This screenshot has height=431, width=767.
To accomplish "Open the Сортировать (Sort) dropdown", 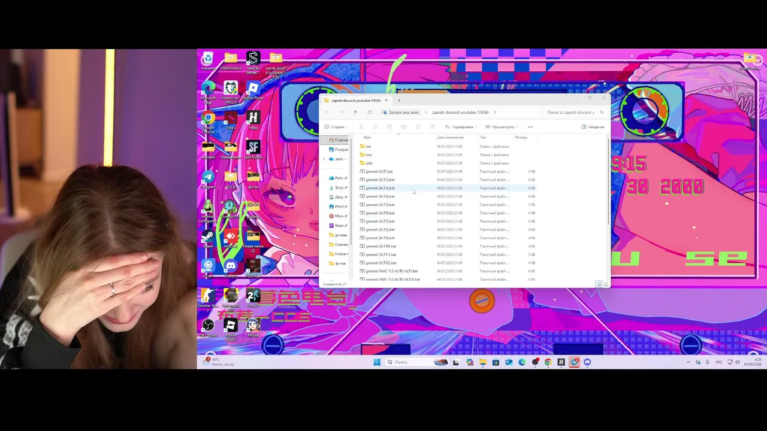I will pos(461,127).
